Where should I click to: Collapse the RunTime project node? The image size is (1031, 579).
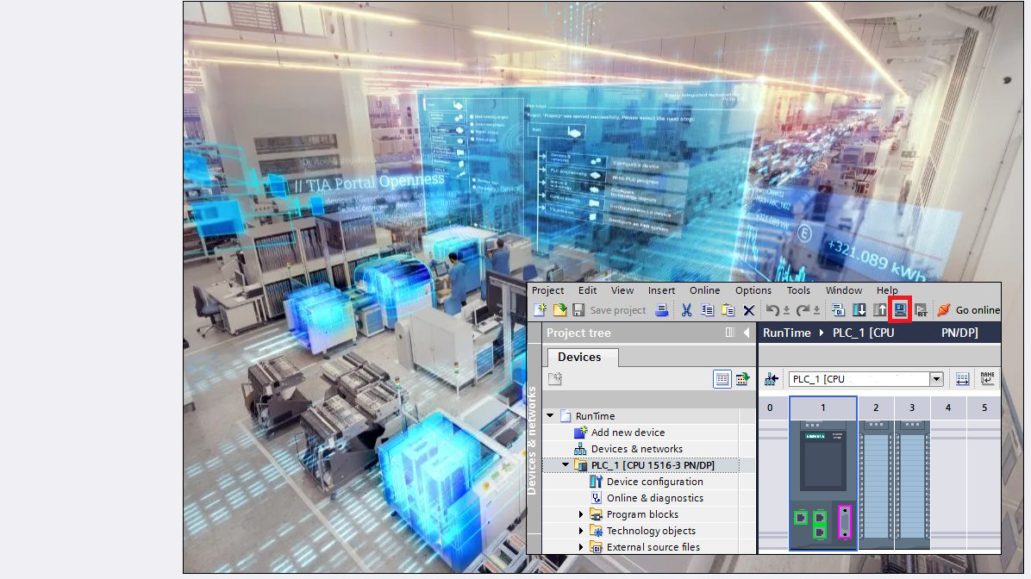click(x=550, y=415)
